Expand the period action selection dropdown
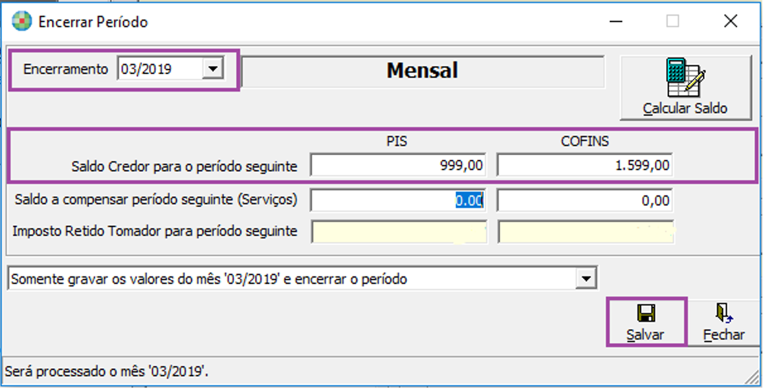 click(x=586, y=277)
